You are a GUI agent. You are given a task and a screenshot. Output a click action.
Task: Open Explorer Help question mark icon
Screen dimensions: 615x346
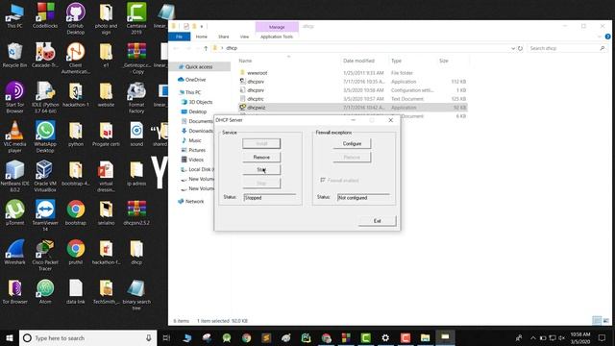(607, 37)
